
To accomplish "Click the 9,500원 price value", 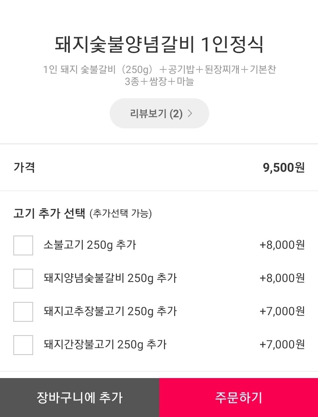I will tap(284, 168).
